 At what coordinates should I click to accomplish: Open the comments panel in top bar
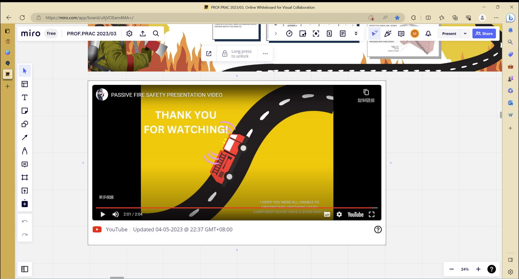[401, 33]
